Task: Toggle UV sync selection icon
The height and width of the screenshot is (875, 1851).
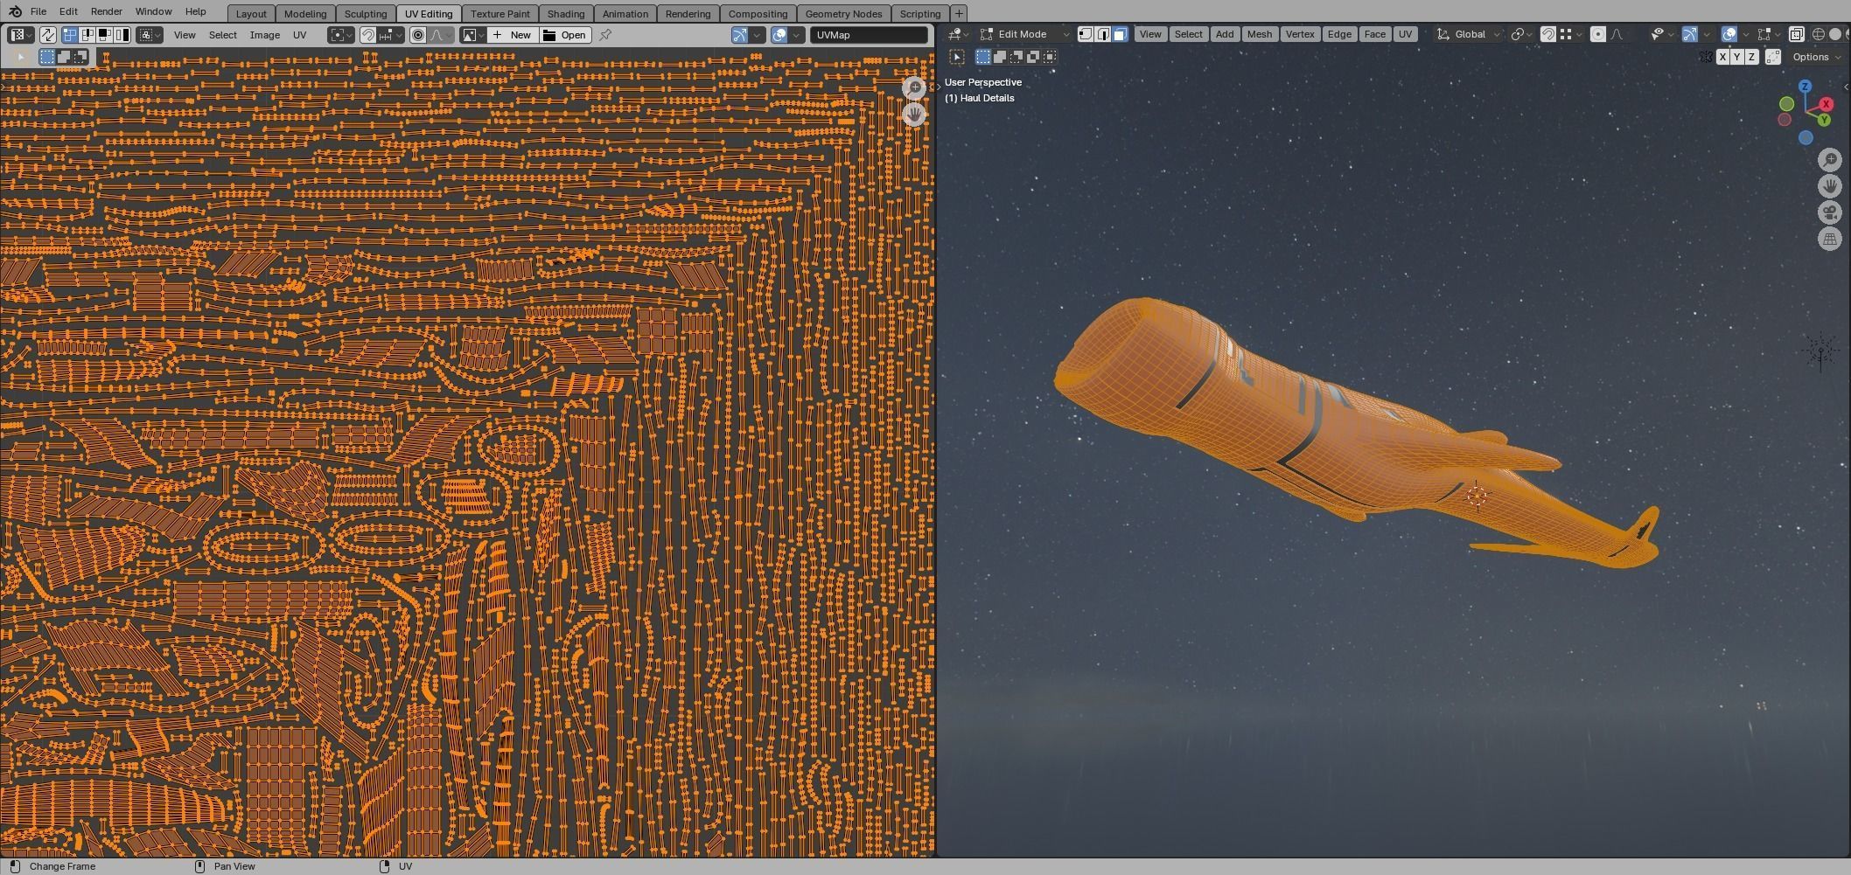Action: (48, 35)
